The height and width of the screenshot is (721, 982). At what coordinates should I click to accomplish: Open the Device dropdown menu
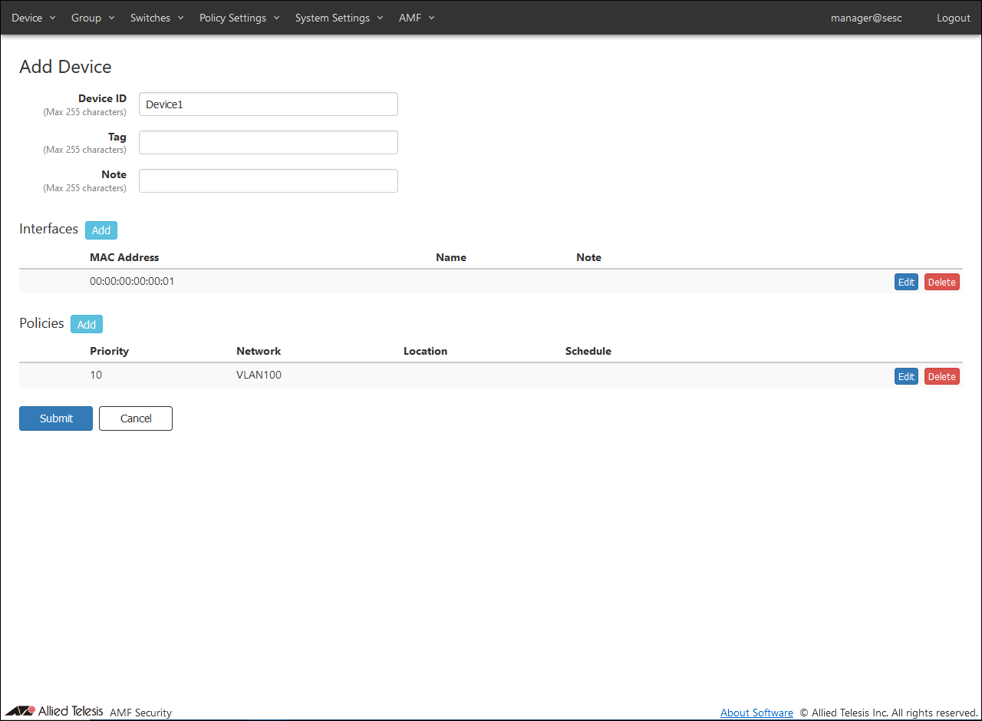tap(33, 18)
